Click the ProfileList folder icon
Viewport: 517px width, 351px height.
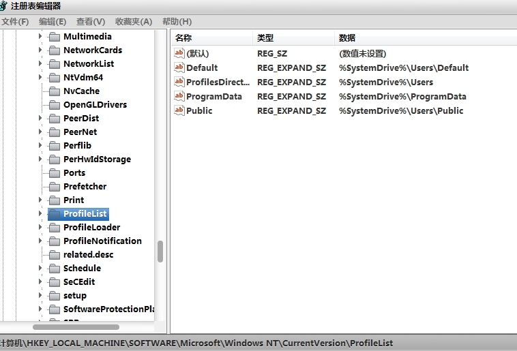[x=54, y=214]
